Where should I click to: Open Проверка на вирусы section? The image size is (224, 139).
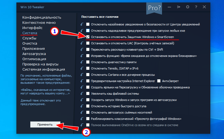tap(40, 64)
